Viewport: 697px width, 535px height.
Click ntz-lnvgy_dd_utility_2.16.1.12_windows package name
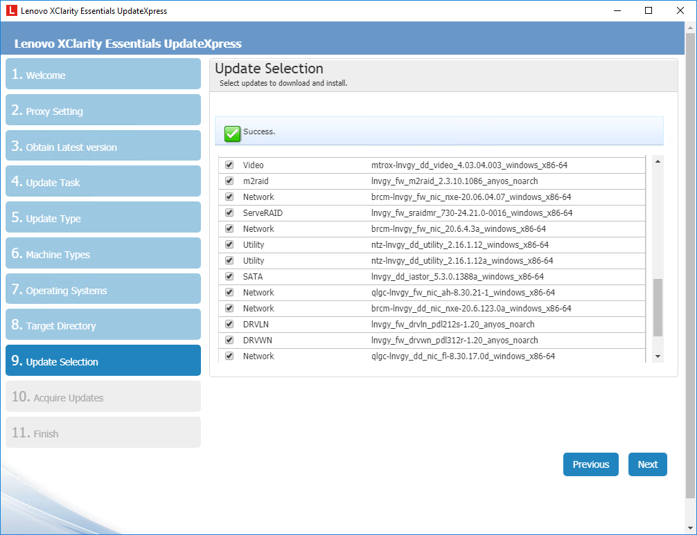click(460, 244)
